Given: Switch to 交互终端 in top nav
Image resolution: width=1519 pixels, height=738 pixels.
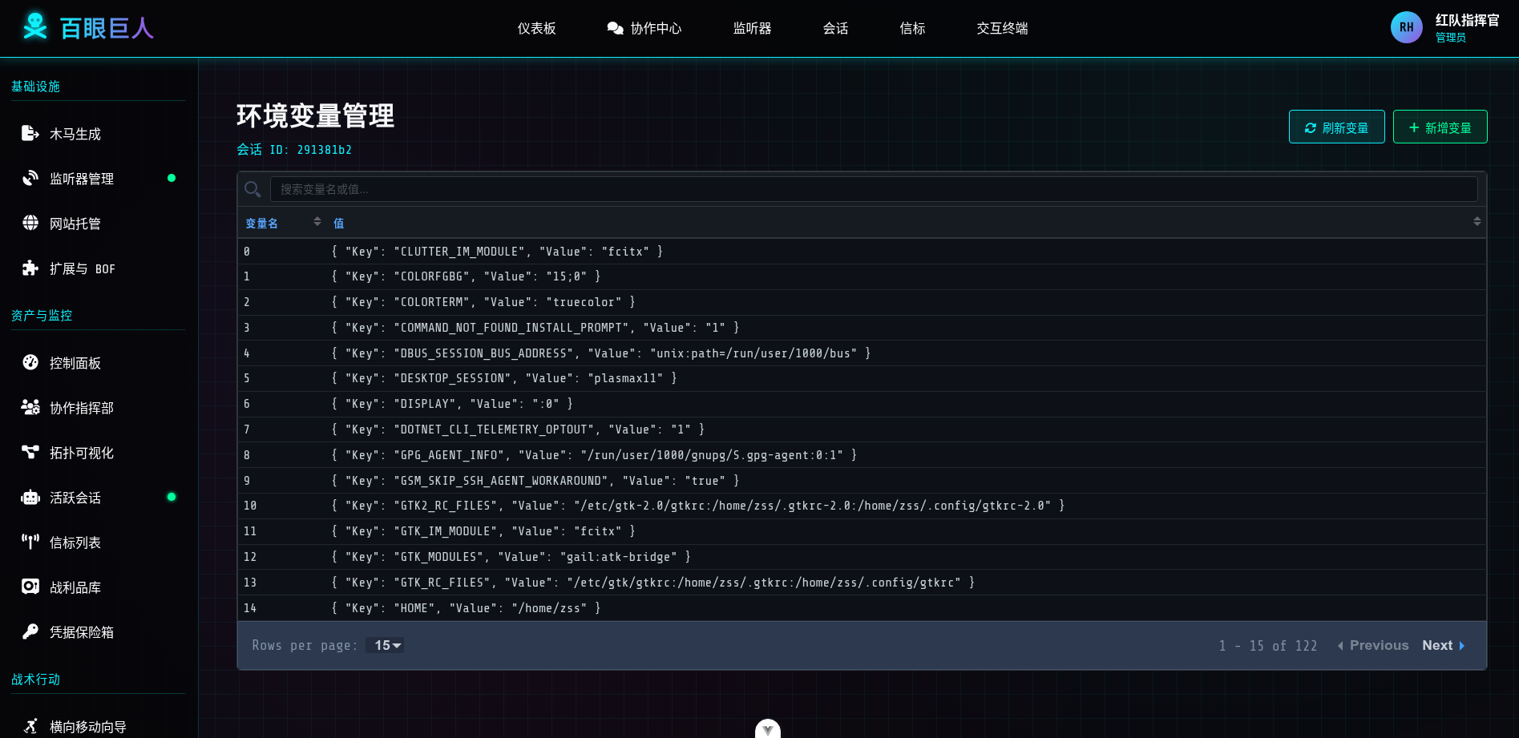Looking at the screenshot, I should 1002,29.
